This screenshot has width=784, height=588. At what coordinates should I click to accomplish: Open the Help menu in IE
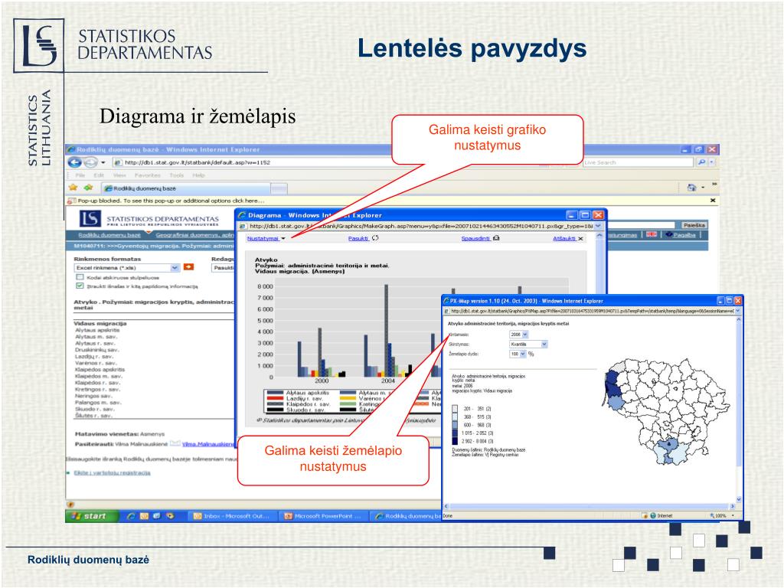click(x=198, y=175)
